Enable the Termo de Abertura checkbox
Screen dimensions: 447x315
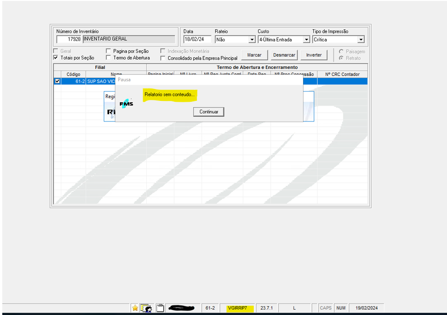click(x=109, y=58)
